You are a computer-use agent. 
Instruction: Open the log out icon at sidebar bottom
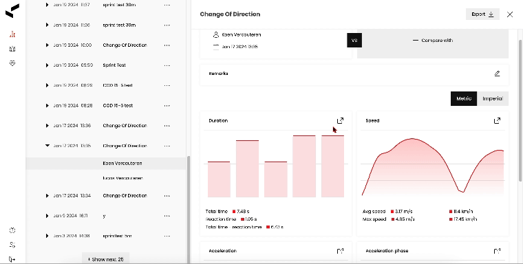12,259
